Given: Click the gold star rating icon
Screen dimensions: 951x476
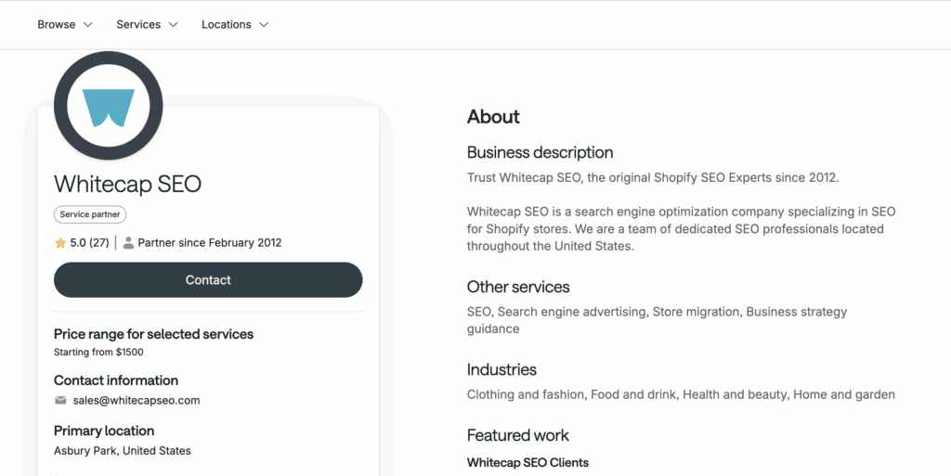Looking at the screenshot, I should click(x=60, y=243).
